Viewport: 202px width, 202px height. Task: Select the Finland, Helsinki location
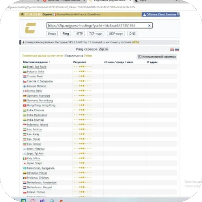[x=37, y=86]
